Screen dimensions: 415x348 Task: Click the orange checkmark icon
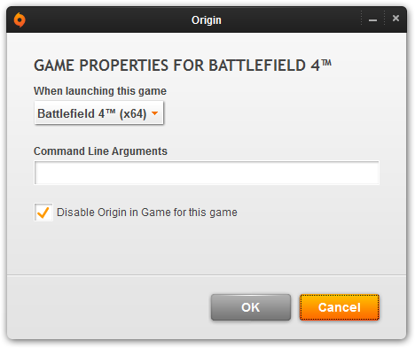[x=43, y=213]
